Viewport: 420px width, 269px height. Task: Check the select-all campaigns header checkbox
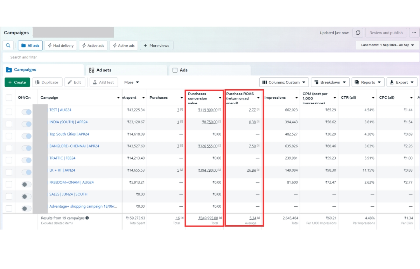click(9, 98)
